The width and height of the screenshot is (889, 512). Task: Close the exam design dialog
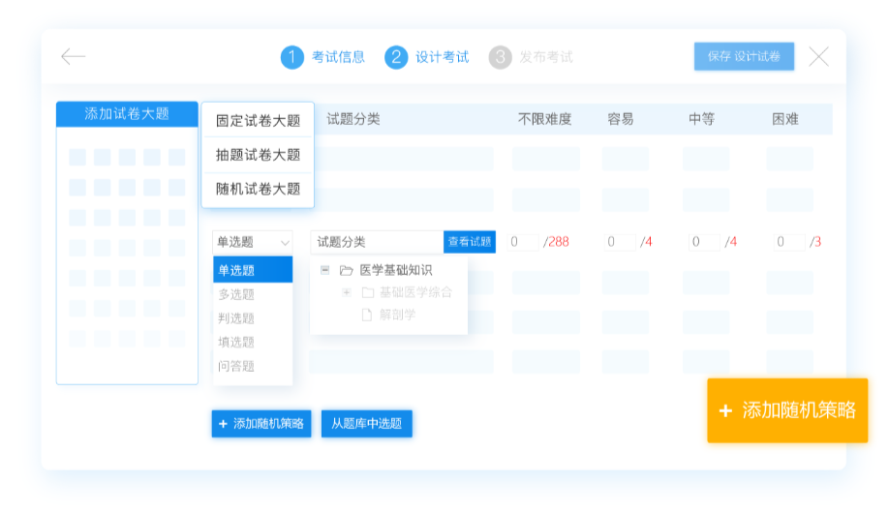click(x=818, y=57)
